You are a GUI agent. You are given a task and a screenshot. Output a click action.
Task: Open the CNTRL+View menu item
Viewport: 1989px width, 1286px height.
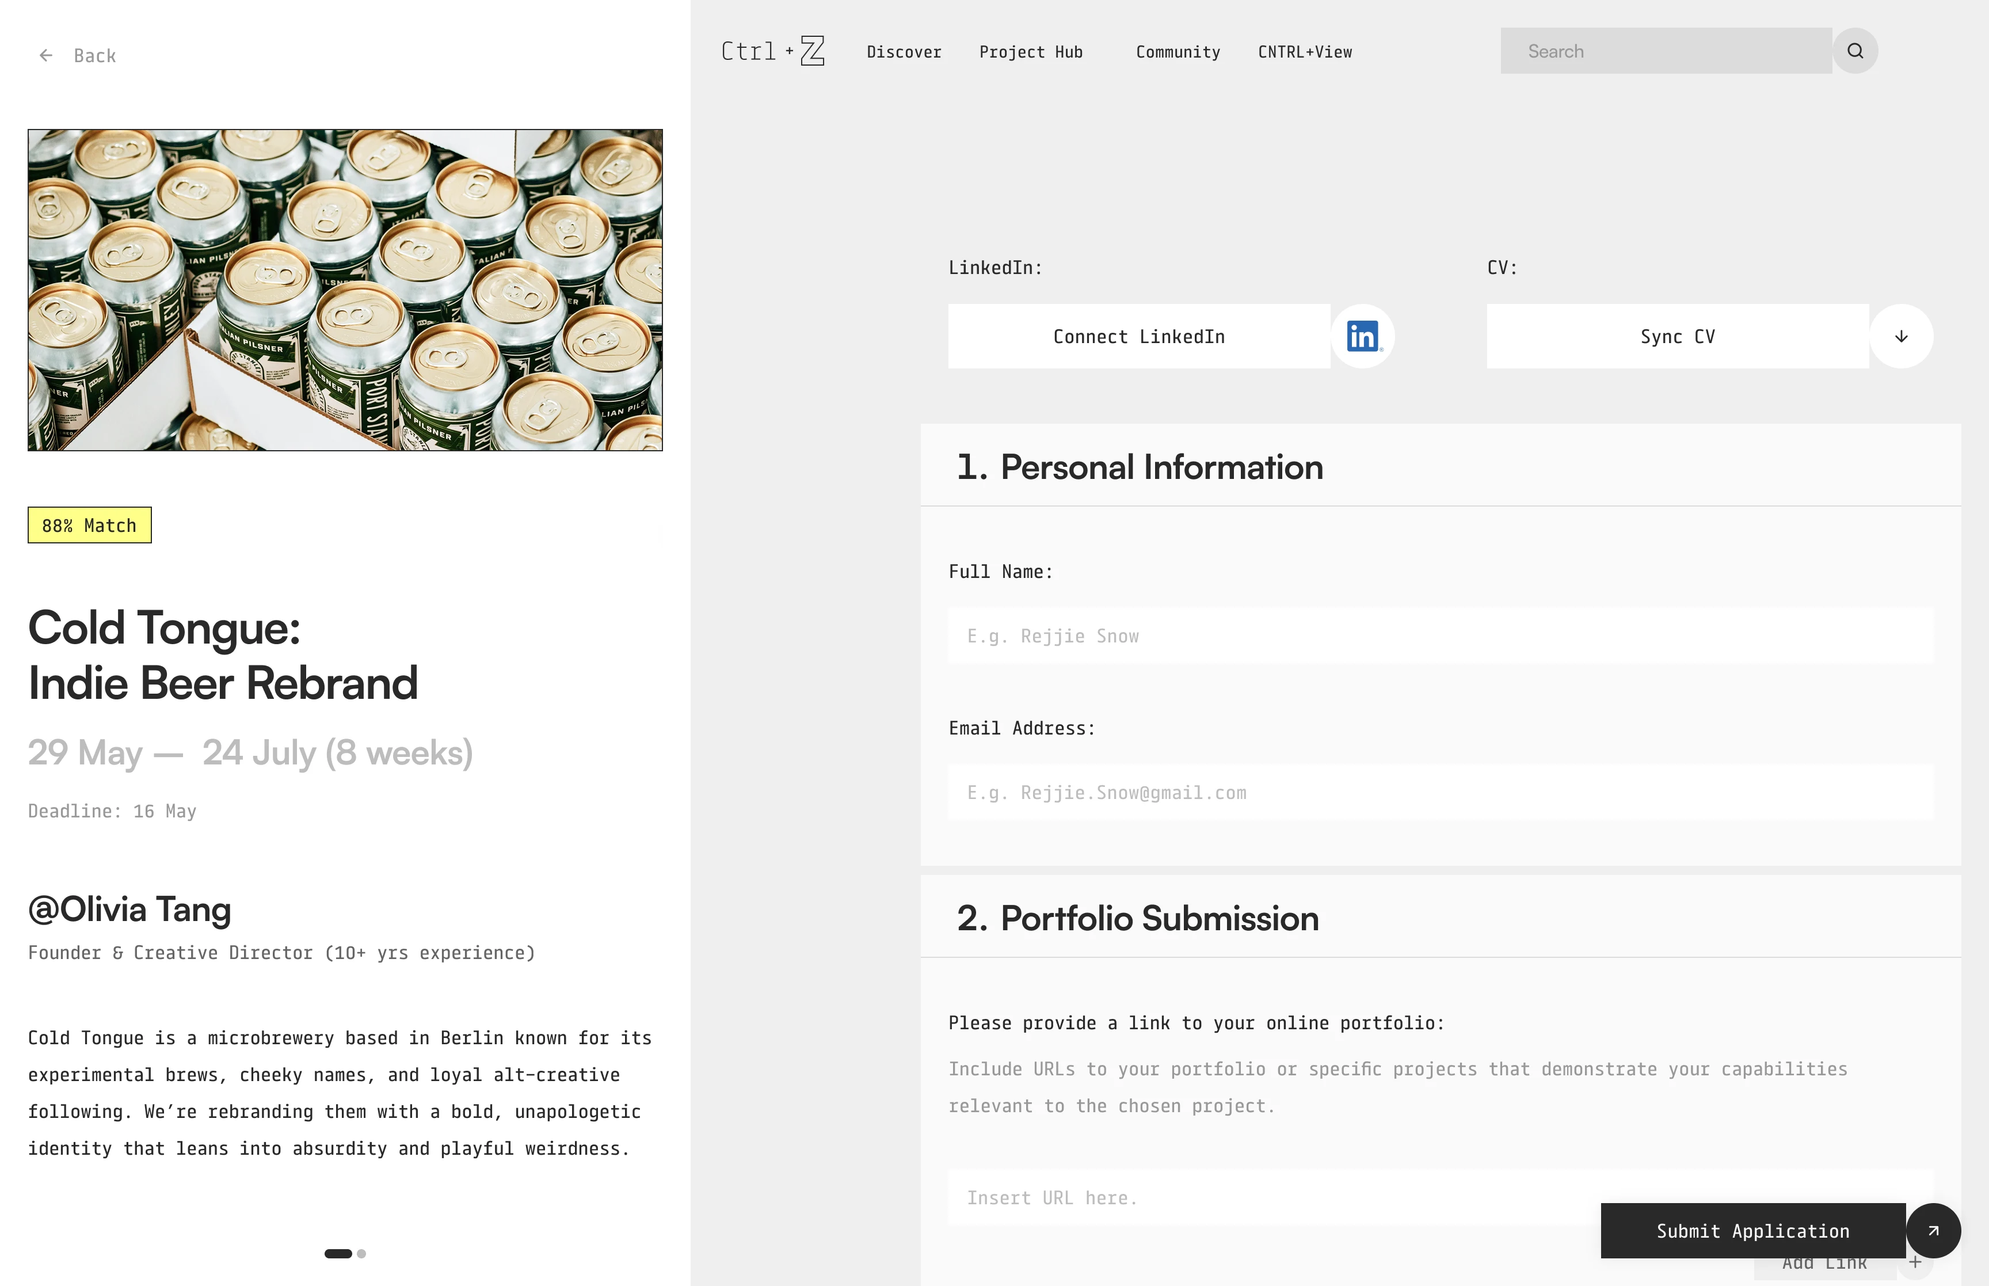(x=1305, y=52)
